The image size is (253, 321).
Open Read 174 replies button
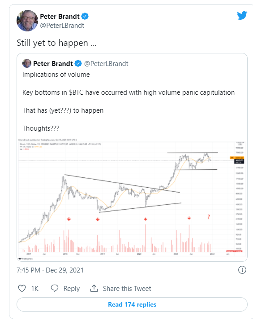pyautogui.click(x=132, y=304)
